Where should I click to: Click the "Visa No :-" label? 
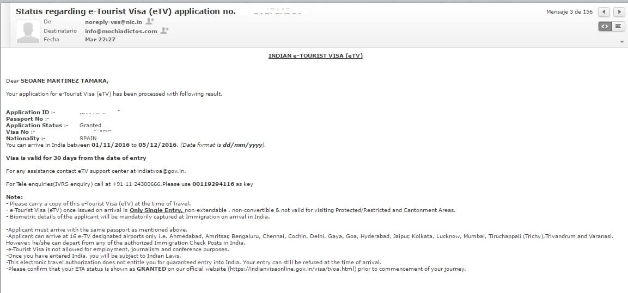tap(21, 132)
